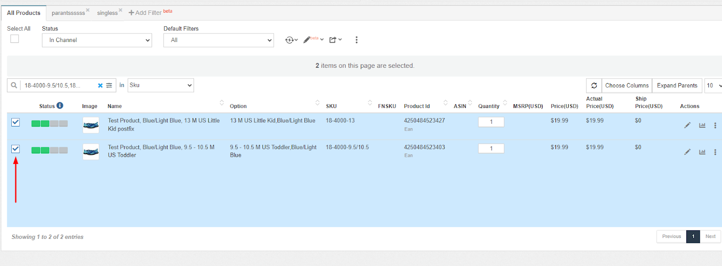
Task: Click the Expand Parents button
Action: [x=677, y=85]
